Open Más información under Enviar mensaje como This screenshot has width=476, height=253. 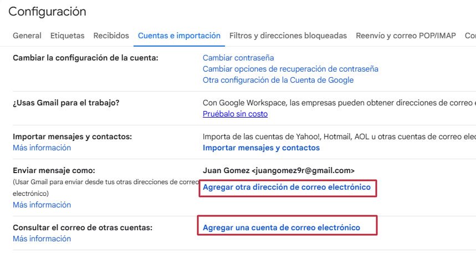(x=42, y=205)
